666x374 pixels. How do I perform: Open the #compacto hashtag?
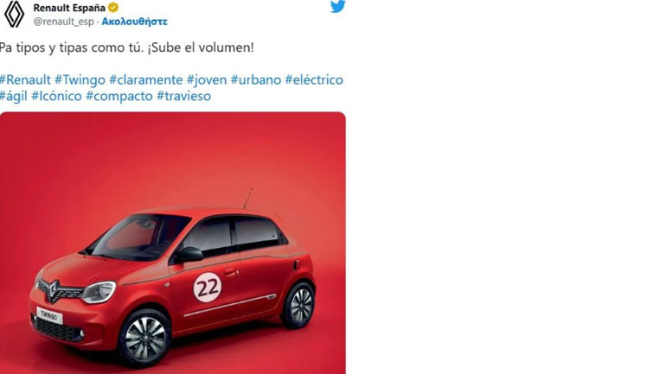click(x=119, y=96)
